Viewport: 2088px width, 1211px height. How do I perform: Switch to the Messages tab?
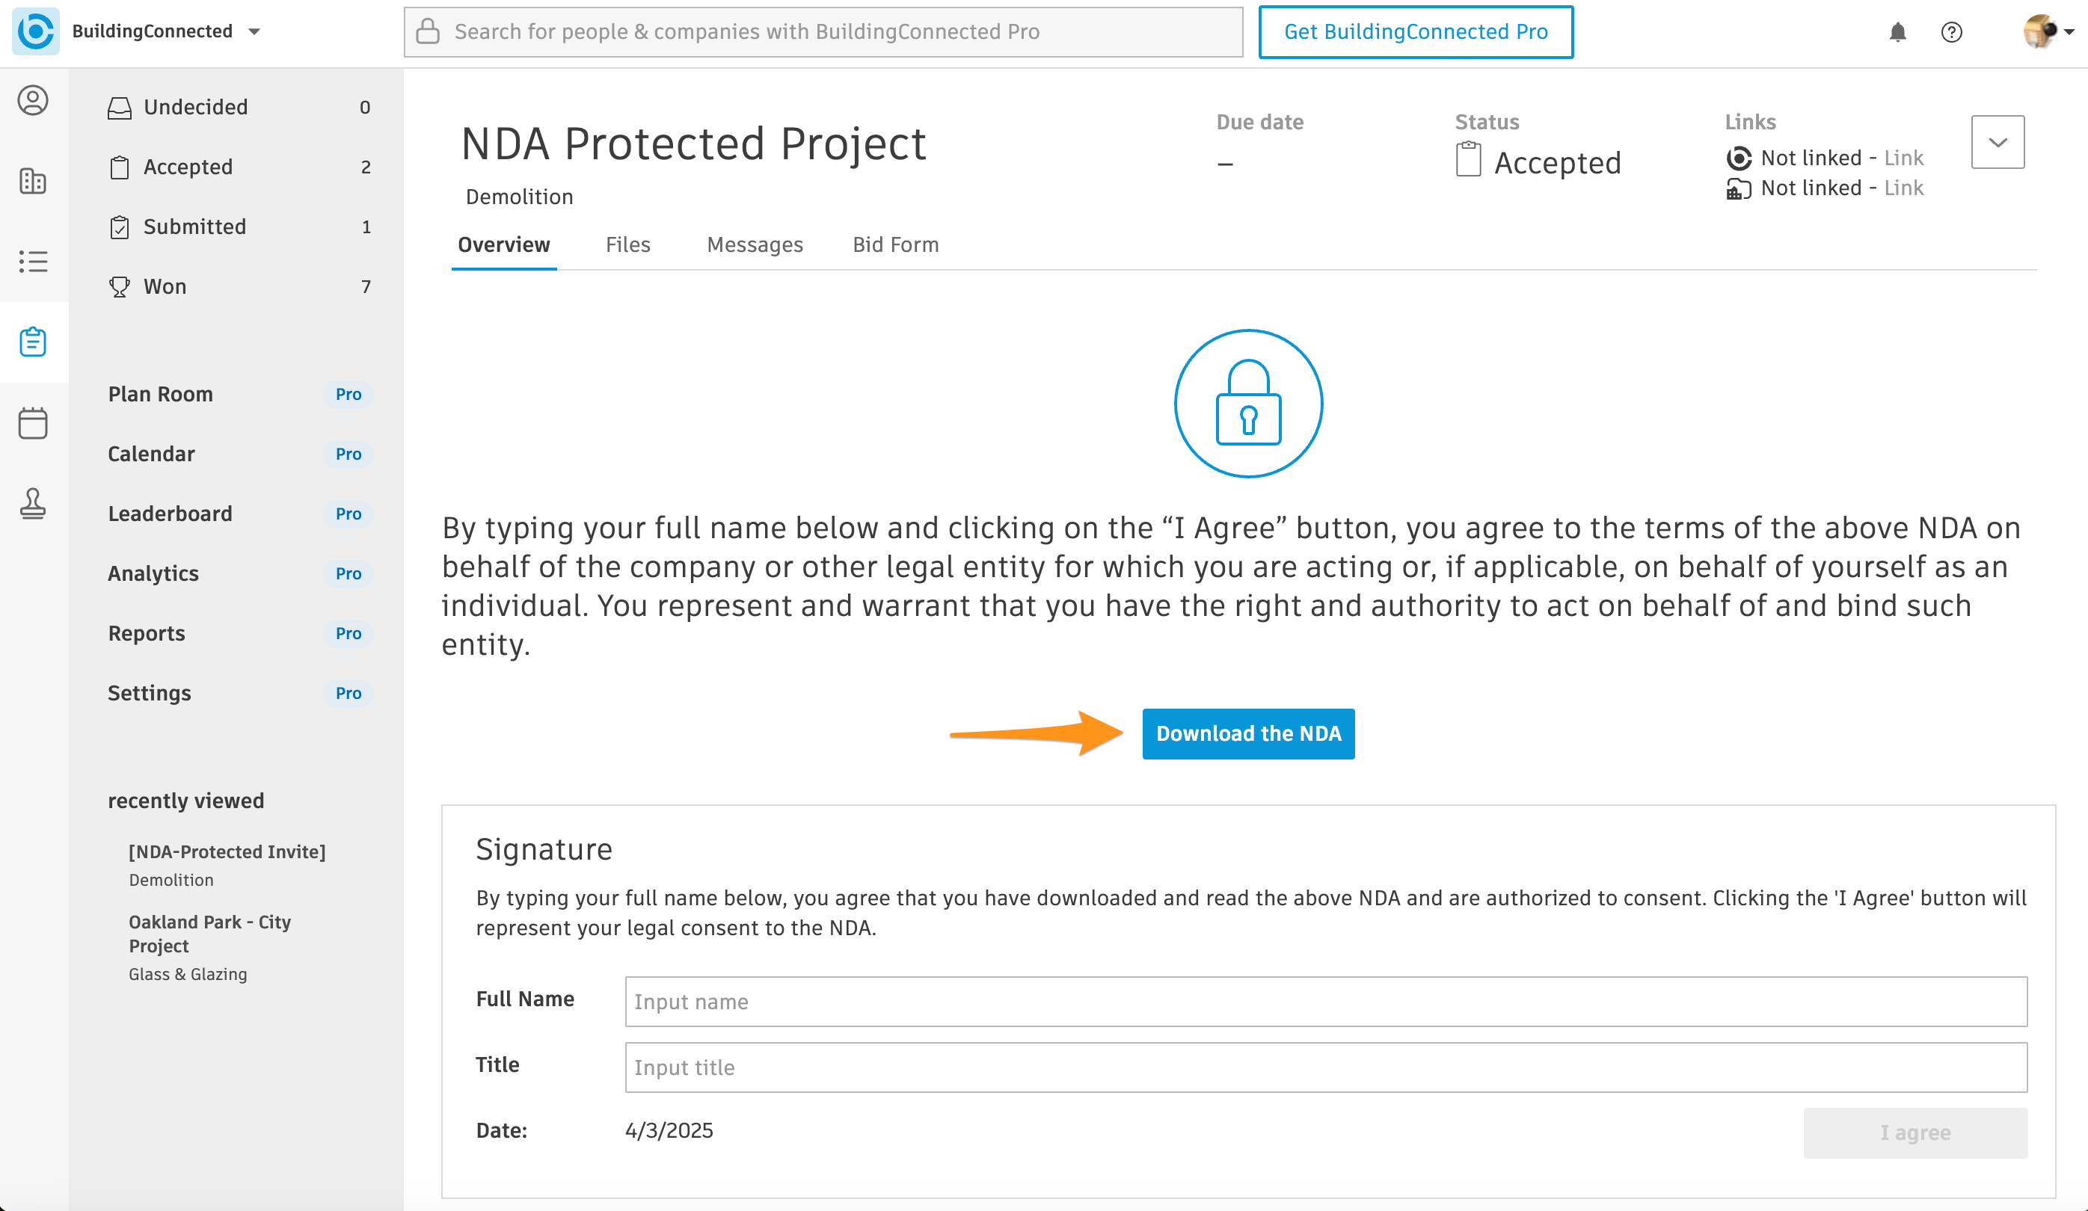click(x=755, y=245)
